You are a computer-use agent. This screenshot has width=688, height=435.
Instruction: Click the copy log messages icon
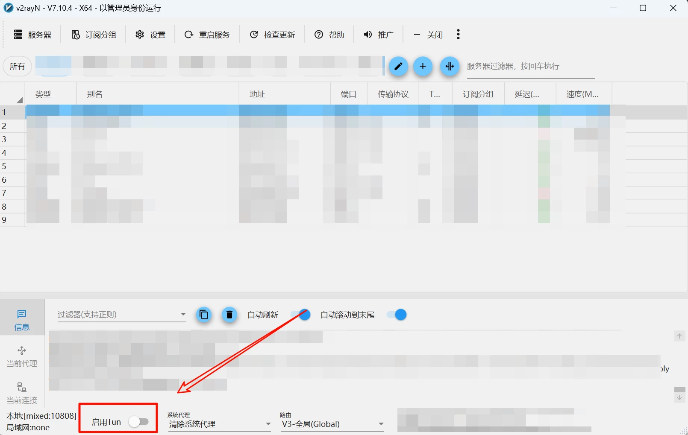(x=204, y=315)
